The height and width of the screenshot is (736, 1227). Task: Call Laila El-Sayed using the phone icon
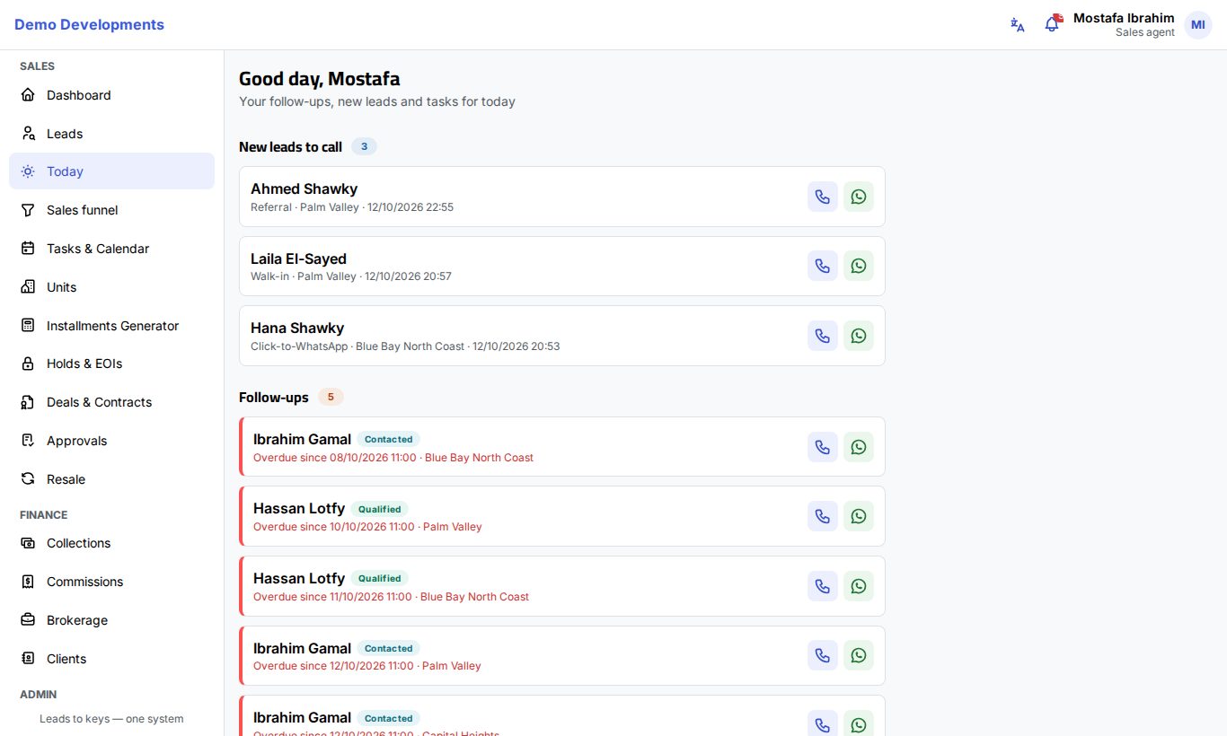coord(823,266)
